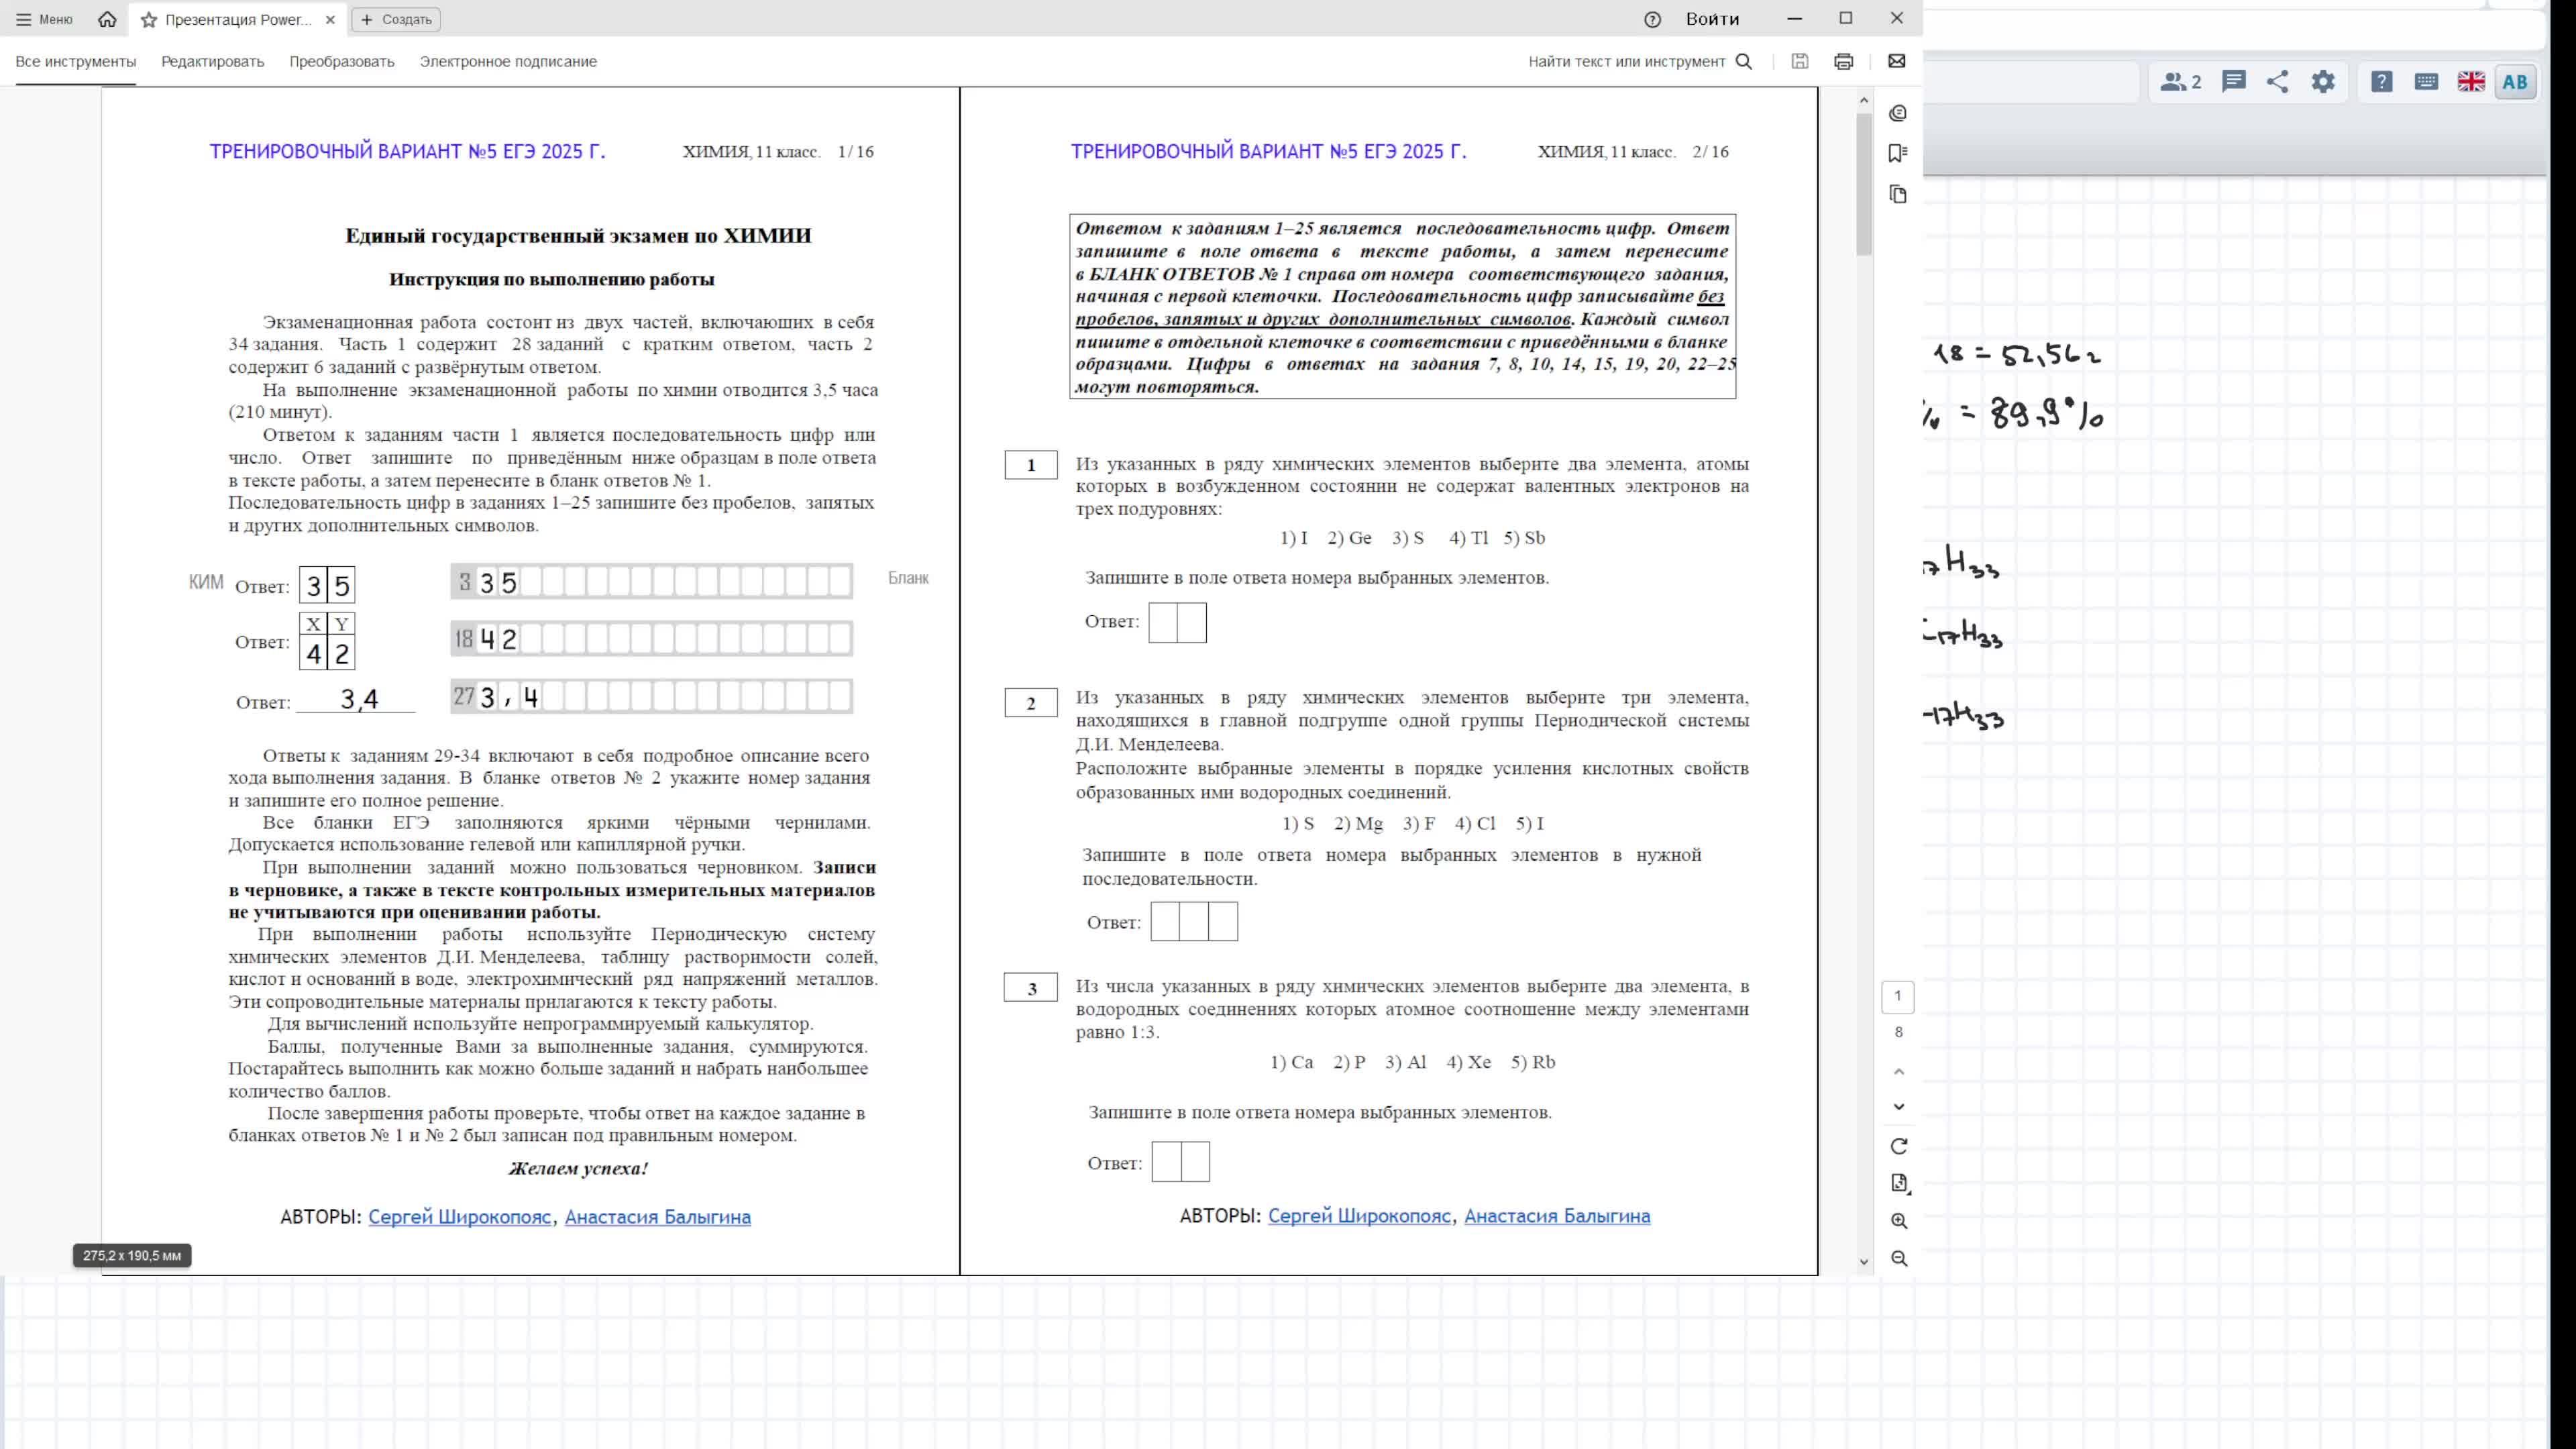Rotate the document view icon

[x=1899, y=1146]
